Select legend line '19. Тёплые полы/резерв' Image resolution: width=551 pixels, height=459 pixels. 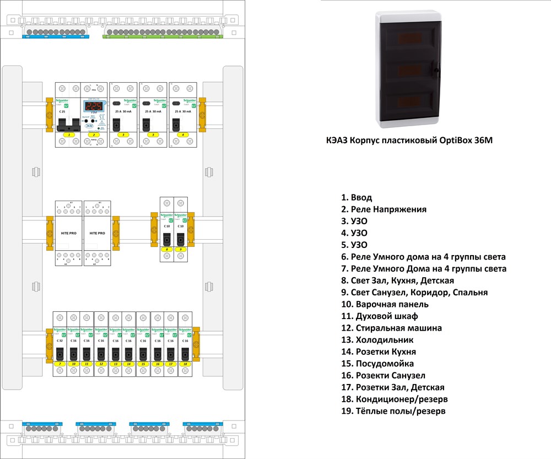click(393, 411)
